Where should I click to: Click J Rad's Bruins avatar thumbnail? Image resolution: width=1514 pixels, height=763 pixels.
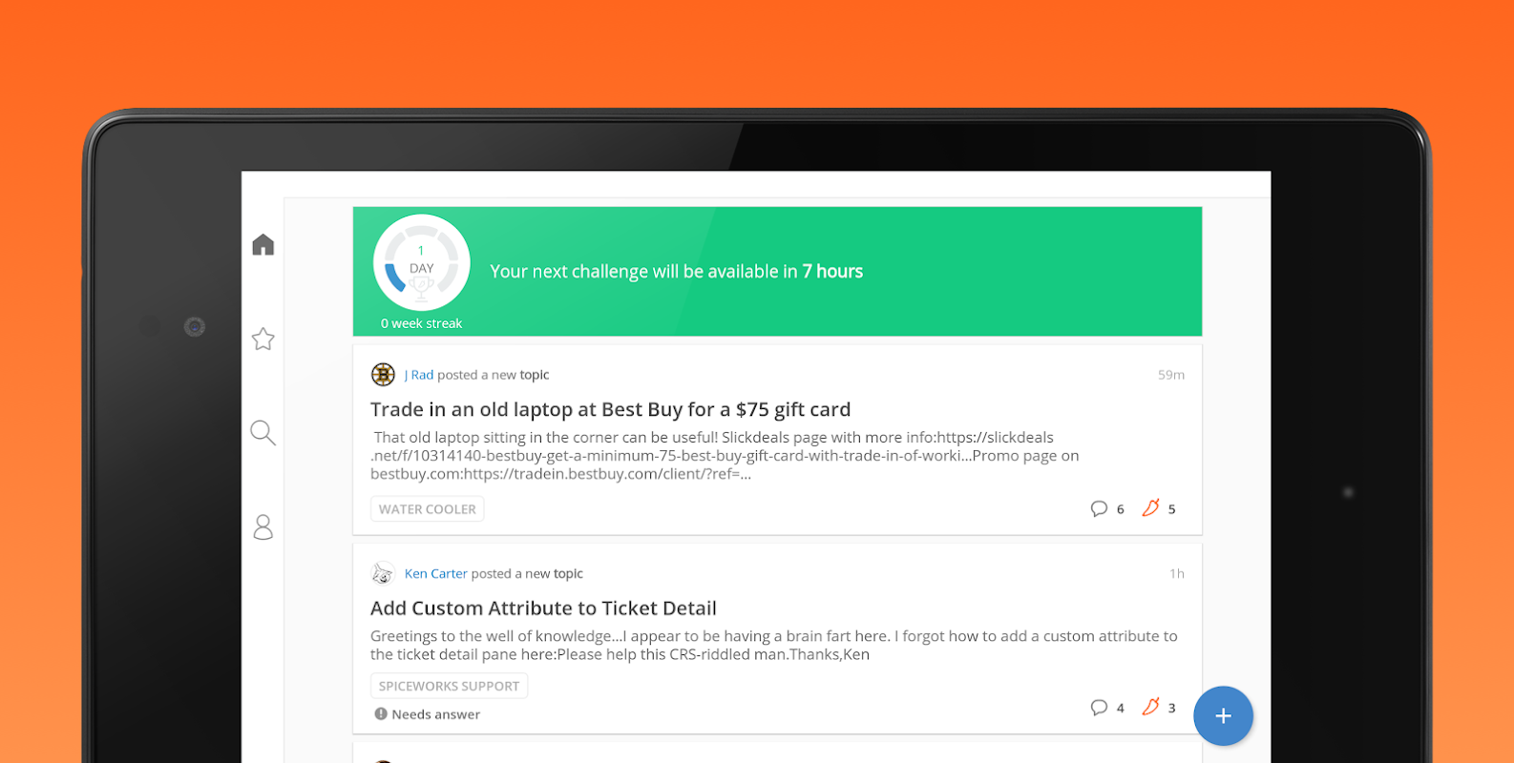[383, 375]
